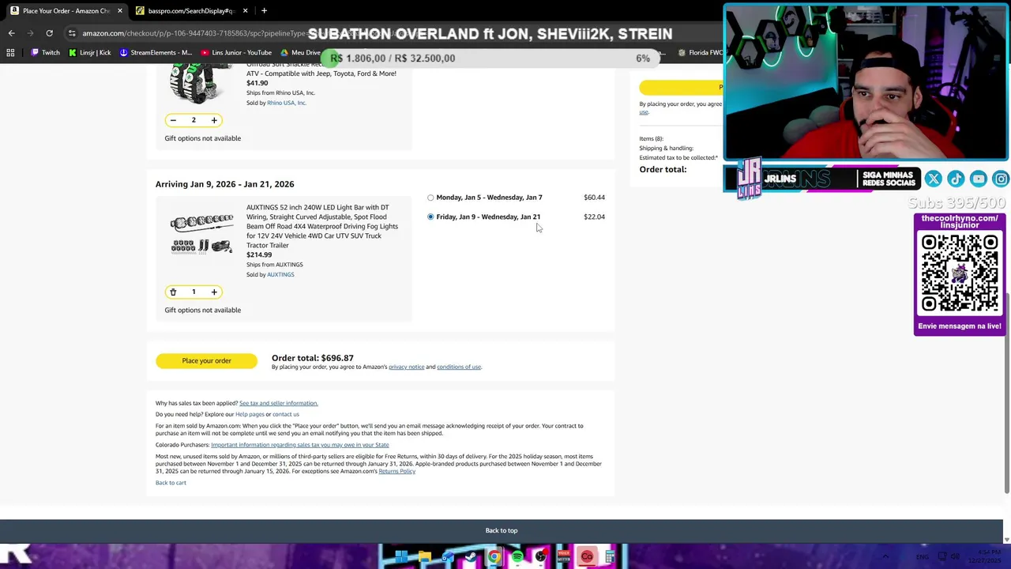Open the Lins Junior - YouTube bookmark
The height and width of the screenshot is (569, 1011).
[236, 53]
